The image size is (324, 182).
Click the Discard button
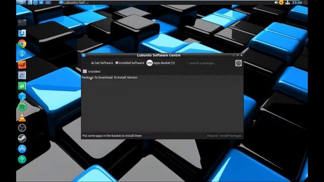tap(212, 135)
